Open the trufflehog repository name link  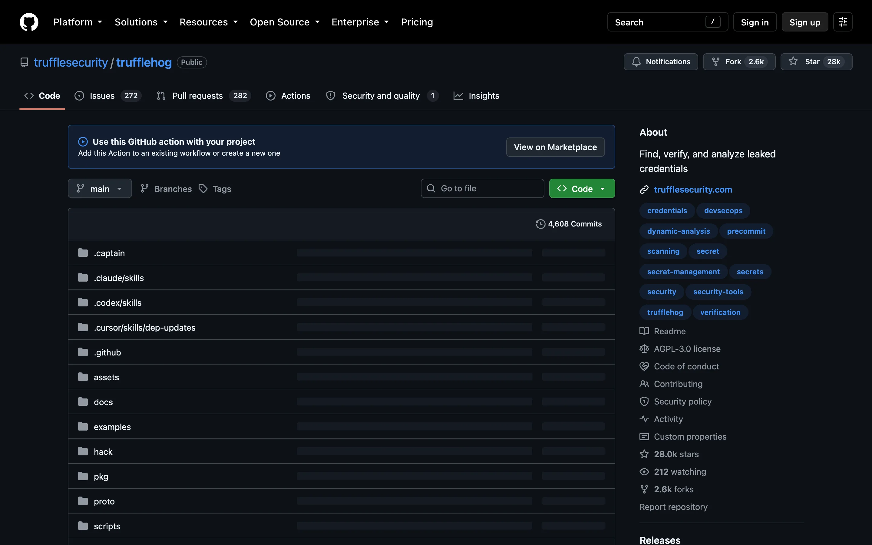pyautogui.click(x=144, y=62)
